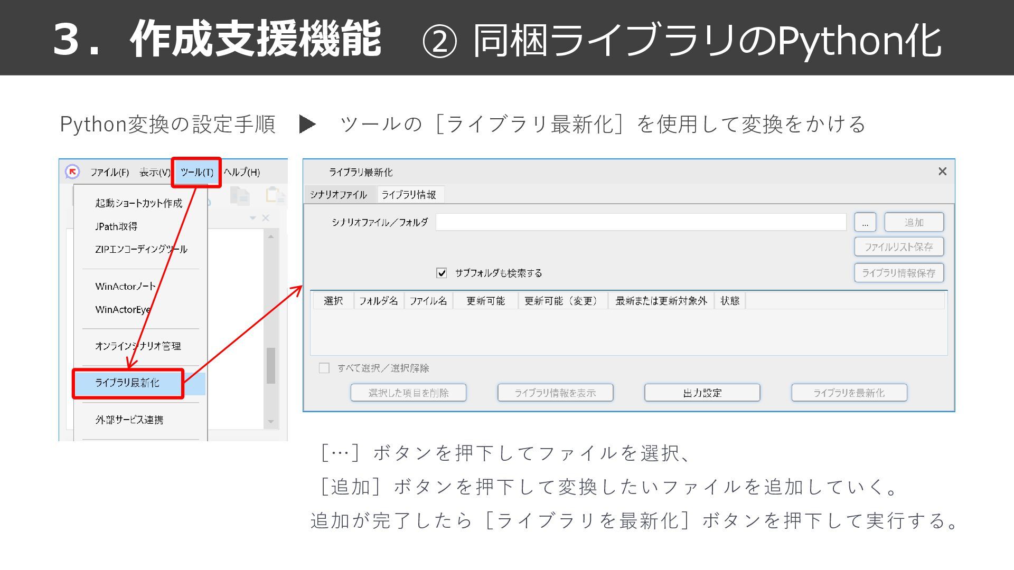Select JPath取得 from the tools menu
This screenshot has width=1014, height=570.
click(116, 226)
